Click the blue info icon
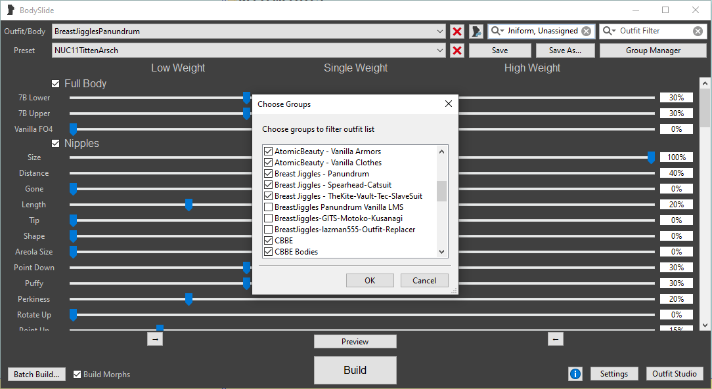The width and height of the screenshot is (712, 389). point(575,374)
